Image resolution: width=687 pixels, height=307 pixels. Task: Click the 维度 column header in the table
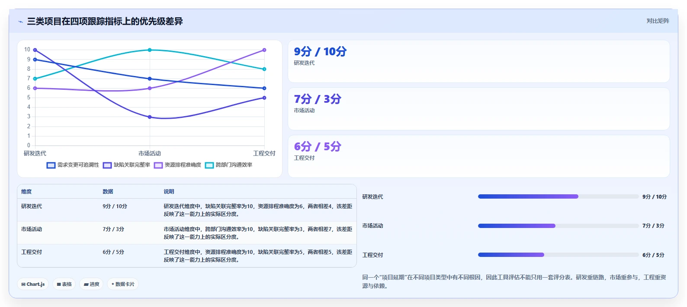coord(26,192)
